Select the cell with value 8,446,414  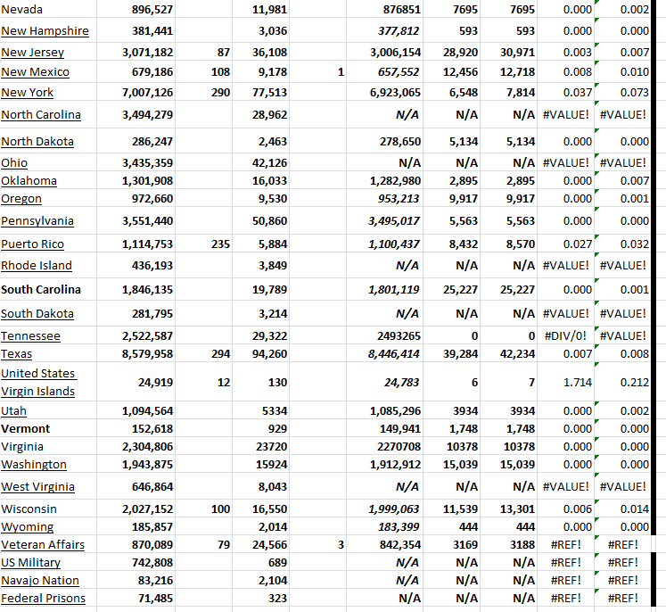(395, 354)
